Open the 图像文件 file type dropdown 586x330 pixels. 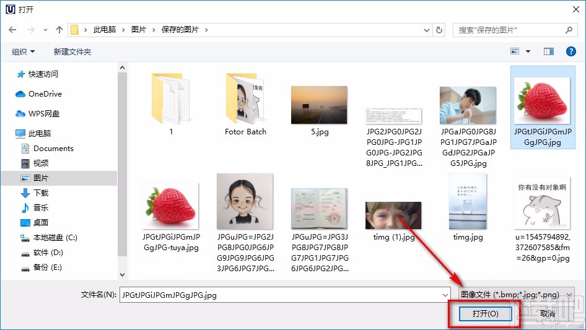[x=517, y=295]
